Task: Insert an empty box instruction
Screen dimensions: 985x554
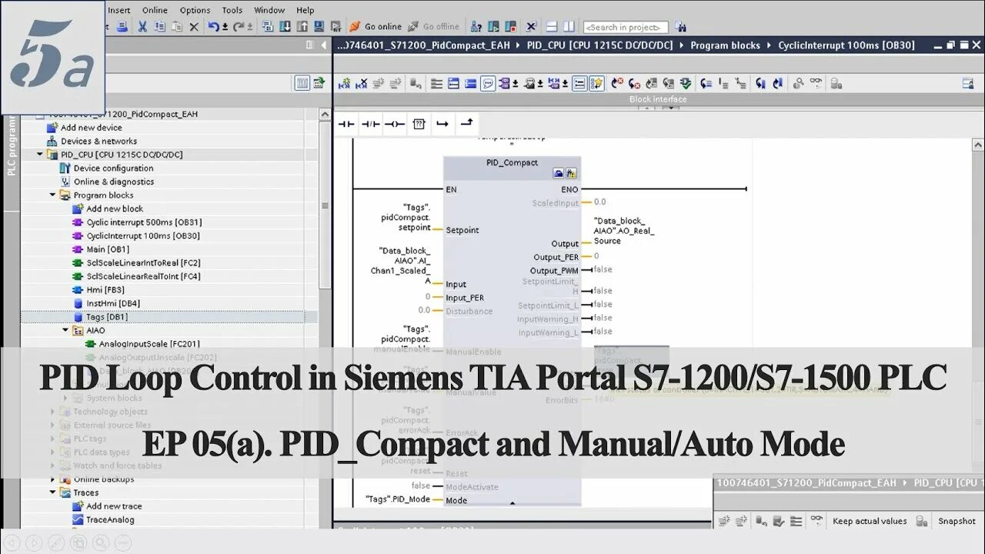Action: pos(419,123)
